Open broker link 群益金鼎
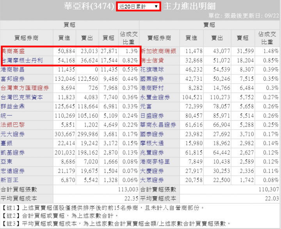The height and width of the screenshot is (229, 281). pyautogui.click(x=12, y=107)
